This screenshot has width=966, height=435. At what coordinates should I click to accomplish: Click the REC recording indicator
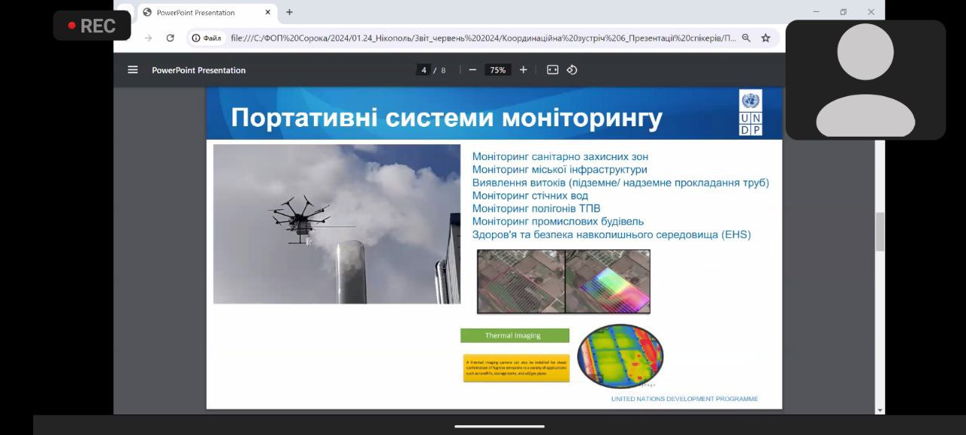click(92, 26)
